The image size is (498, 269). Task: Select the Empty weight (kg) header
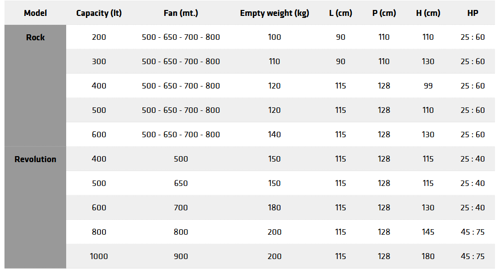point(275,13)
